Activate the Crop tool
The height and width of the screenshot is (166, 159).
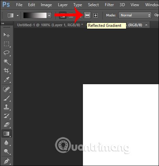click(7, 70)
